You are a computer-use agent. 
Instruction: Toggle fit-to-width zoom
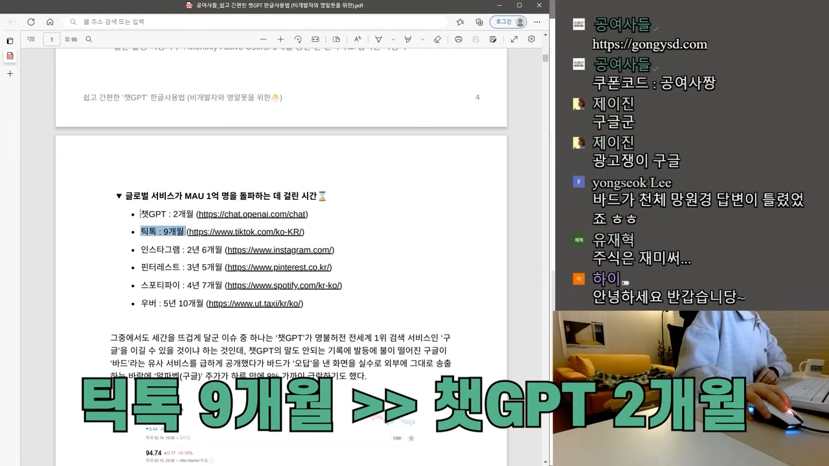[315, 39]
